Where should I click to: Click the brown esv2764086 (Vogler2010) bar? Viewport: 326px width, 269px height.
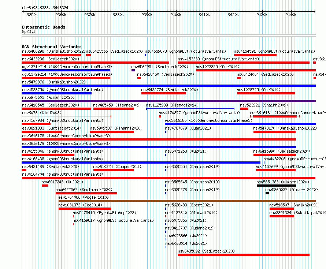(x=187, y=201)
